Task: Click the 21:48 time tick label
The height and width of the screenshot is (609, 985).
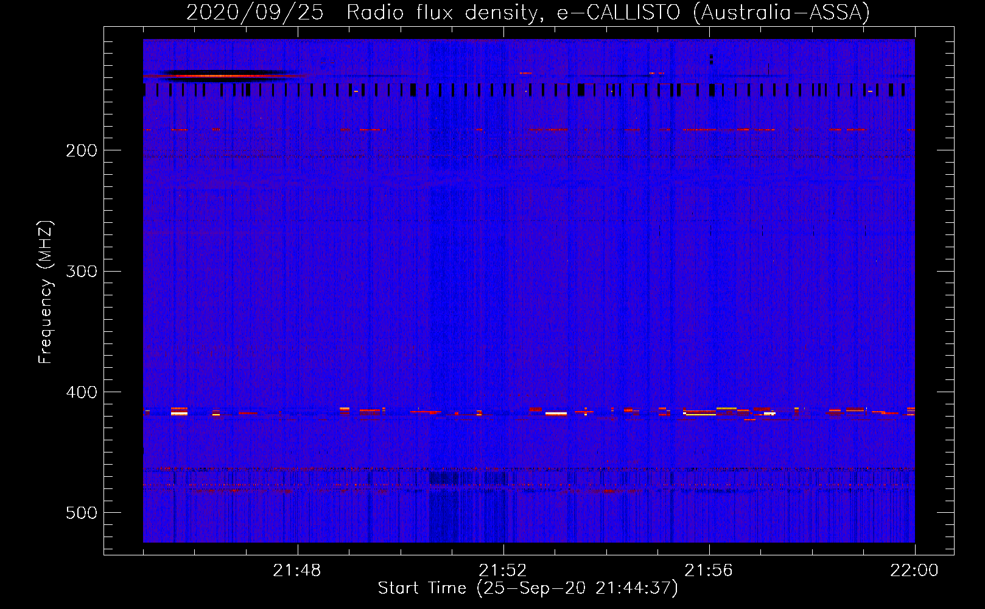Action: tap(297, 571)
